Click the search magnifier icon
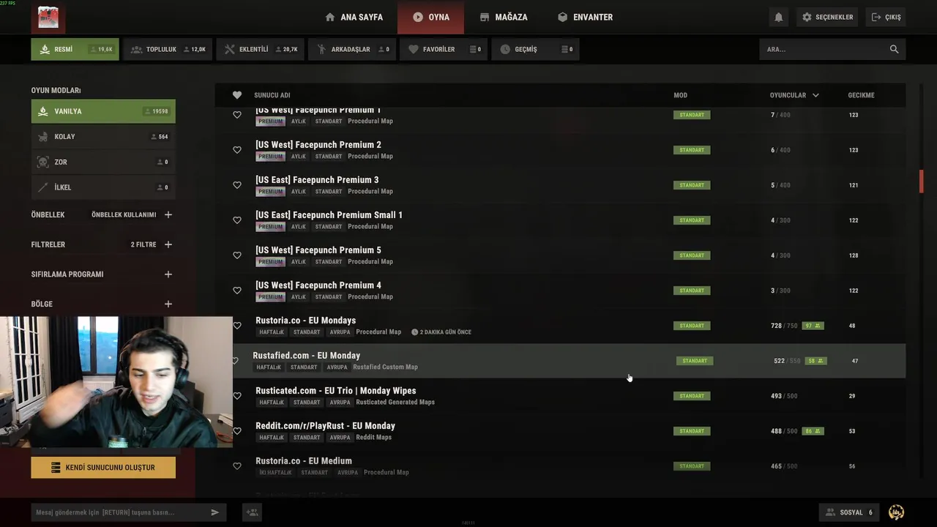Image resolution: width=937 pixels, height=527 pixels. point(894,49)
